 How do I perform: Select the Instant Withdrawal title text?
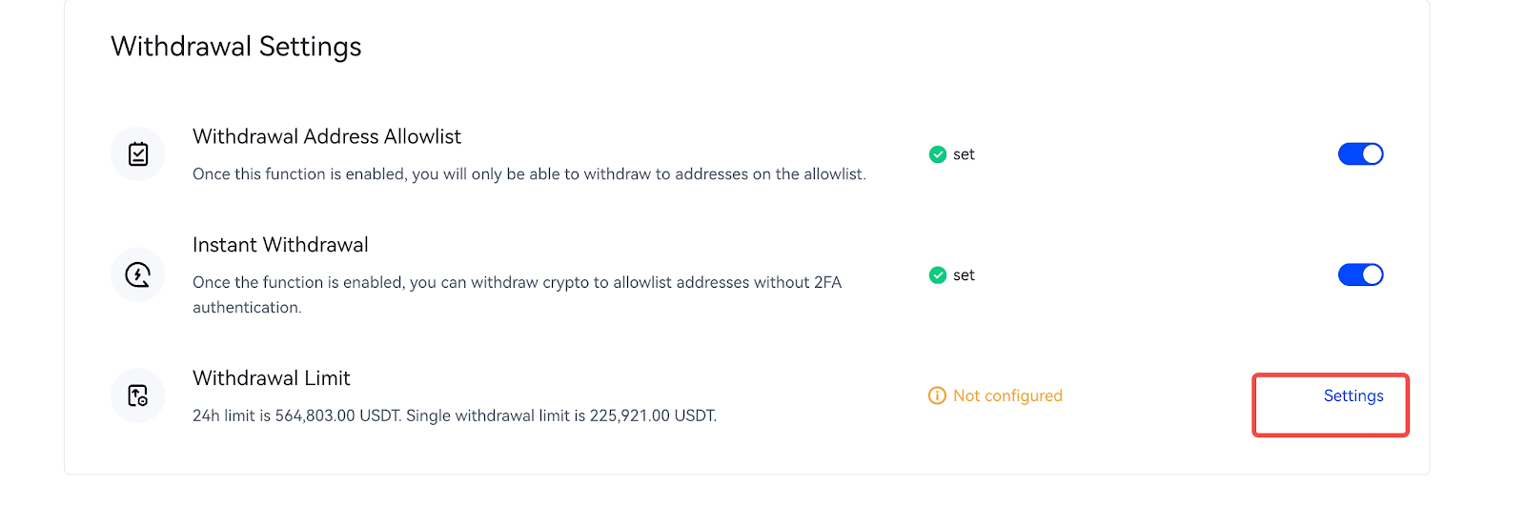click(x=280, y=245)
